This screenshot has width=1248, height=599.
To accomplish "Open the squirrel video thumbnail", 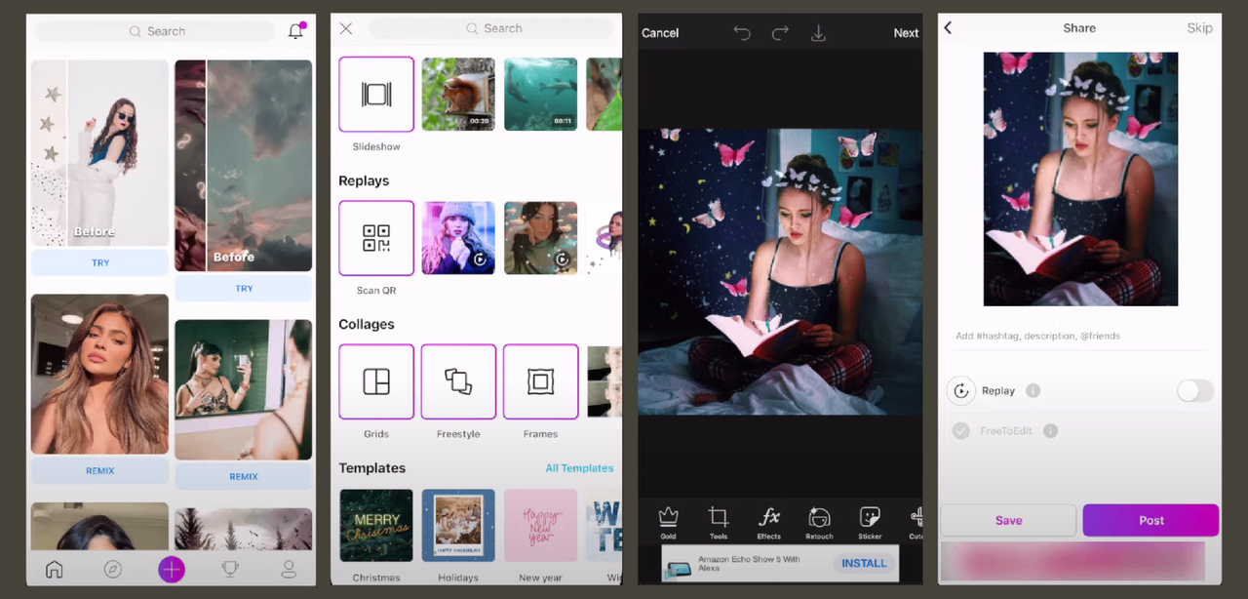I will tap(458, 94).
